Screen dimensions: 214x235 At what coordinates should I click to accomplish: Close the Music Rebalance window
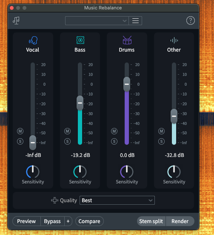12,8
